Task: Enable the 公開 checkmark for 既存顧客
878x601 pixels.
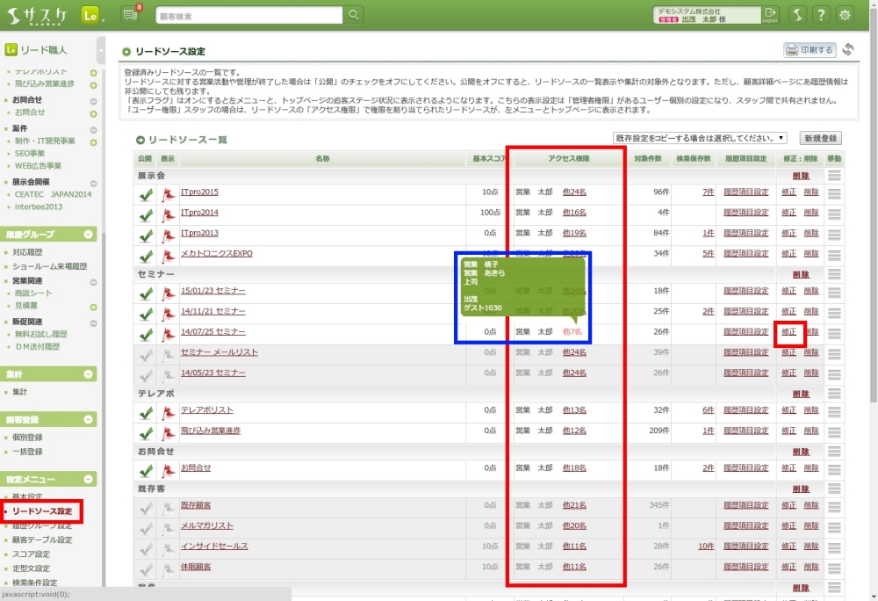Action: click(146, 507)
